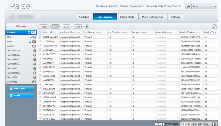
Task: Open the Drag app selector dropdown
Action: 204,6
